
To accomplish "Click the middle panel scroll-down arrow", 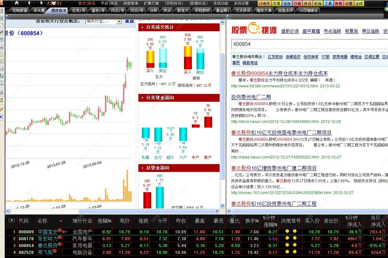I will click(222, 206).
